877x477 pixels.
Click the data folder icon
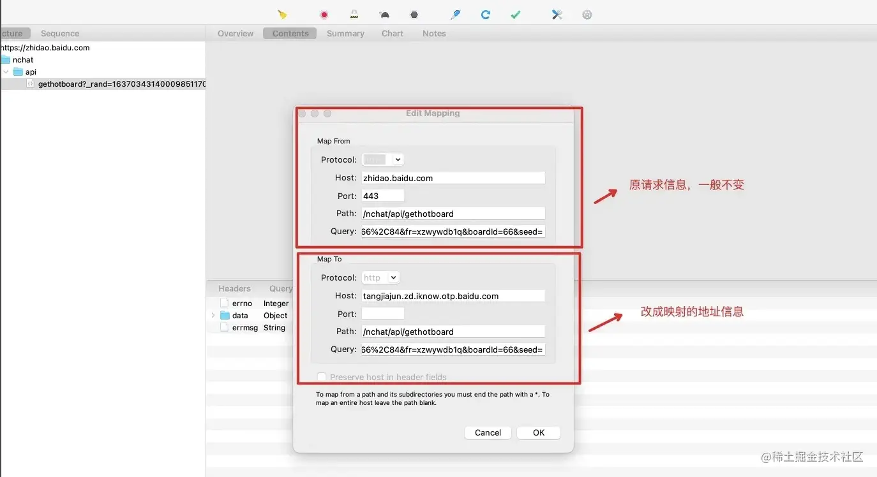click(225, 316)
